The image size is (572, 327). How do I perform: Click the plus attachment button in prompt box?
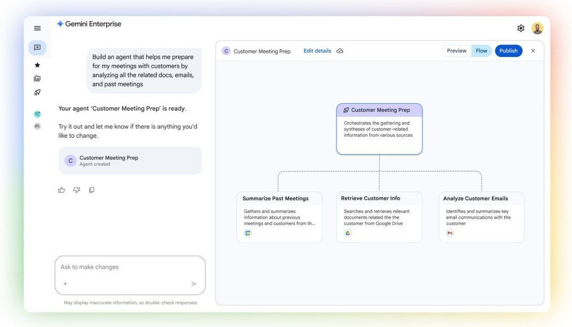[x=65, y=284]
